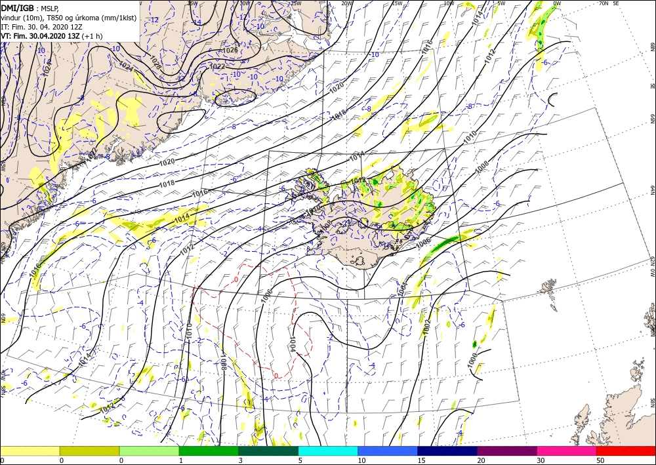
Task: Click the pink 30 mm legend swatch
Action: (x=567, y=451)
